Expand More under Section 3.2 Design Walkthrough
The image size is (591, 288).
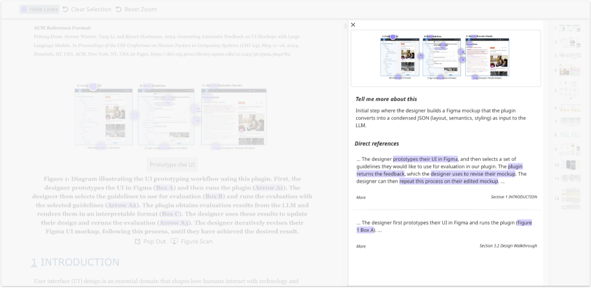[x=361, y=246]
